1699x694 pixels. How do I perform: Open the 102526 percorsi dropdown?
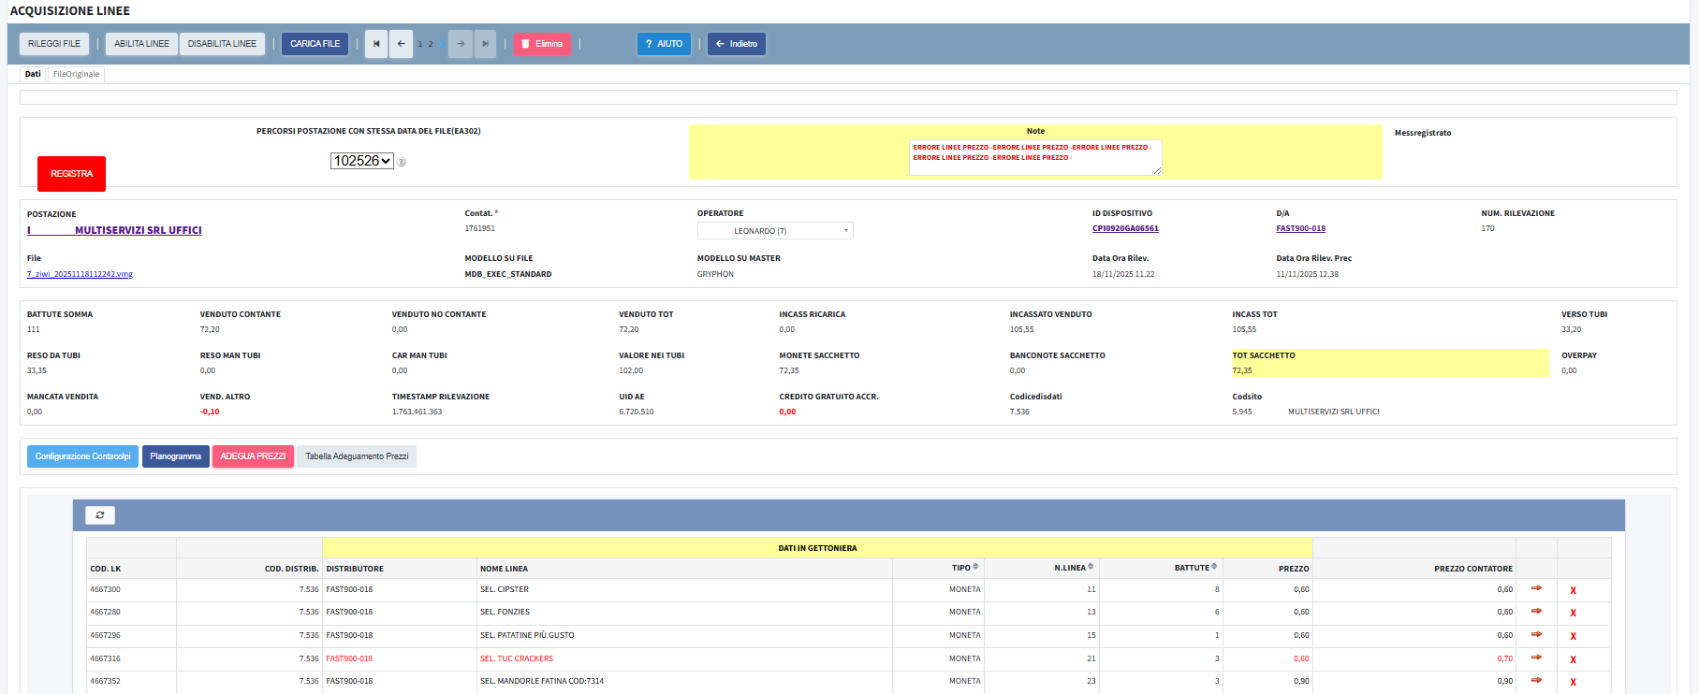pyautogui.click(x=362, y=161)
